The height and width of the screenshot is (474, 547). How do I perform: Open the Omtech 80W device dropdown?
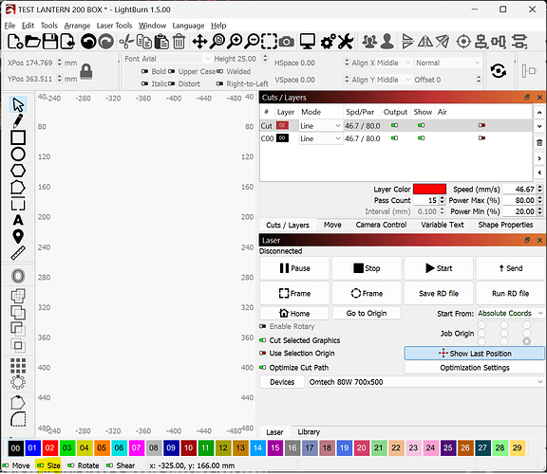click(425, 382)
